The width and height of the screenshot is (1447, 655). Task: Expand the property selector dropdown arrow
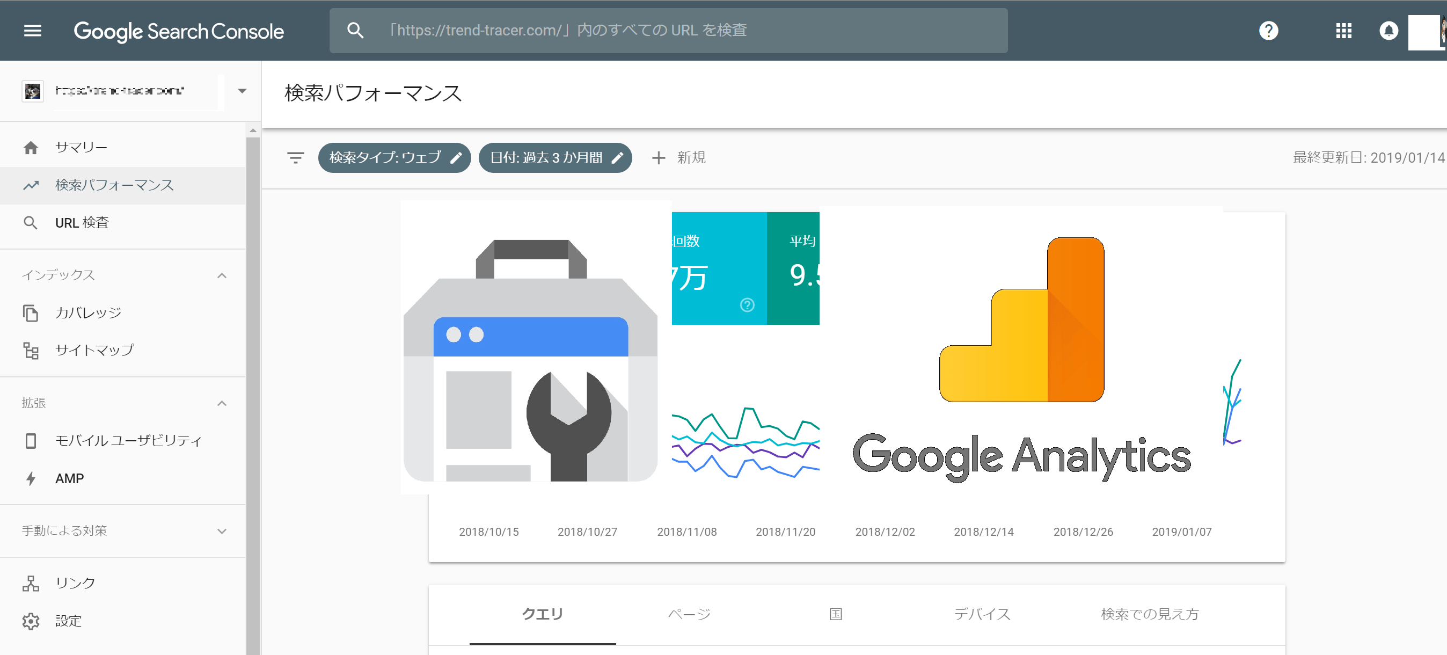coord(242,91)
